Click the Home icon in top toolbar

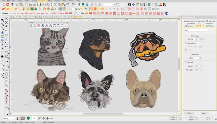click(4, 4)
